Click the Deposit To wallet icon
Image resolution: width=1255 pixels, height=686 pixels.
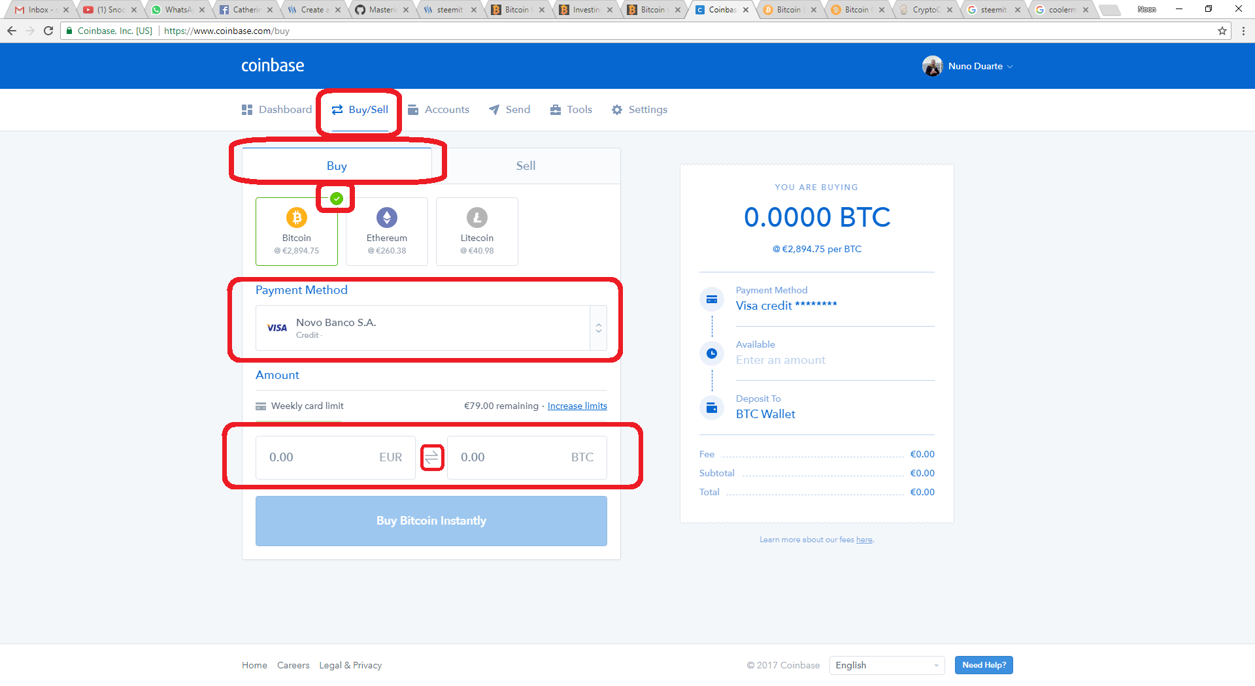point(712,408)
